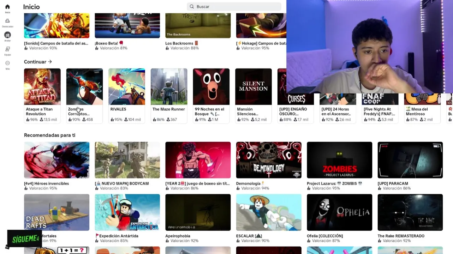Click '[Hokage] Campos de batalla' title
The image size is (453, 254).
click(261, 43)
